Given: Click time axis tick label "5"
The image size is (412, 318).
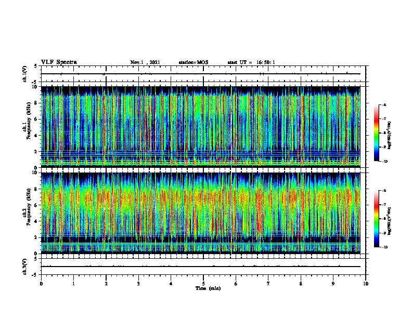Looking at the screenshot, I should tap(203, 284).
